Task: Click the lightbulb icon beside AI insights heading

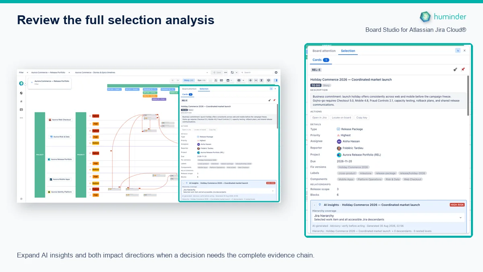Action: coord(320,205)
